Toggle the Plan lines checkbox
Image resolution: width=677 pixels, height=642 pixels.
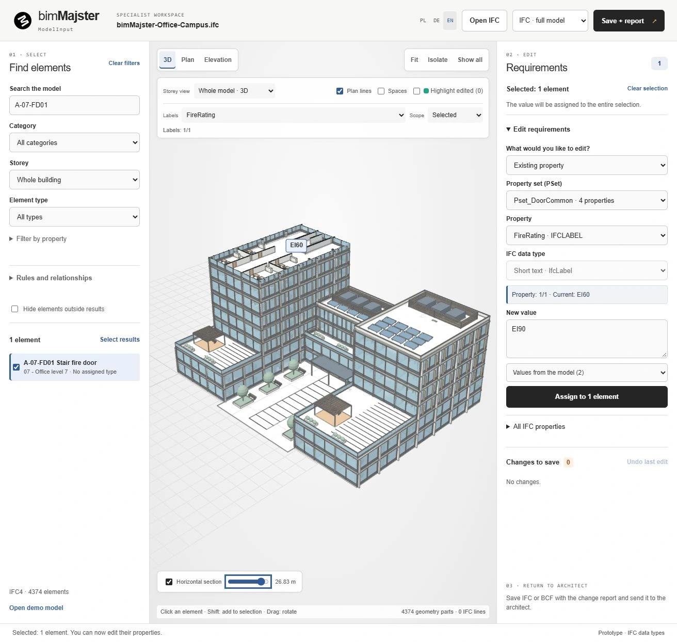point(340,91)
